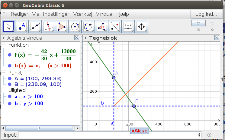The width and height of the screenshot is (225, 140).
Task: Toggle visibility of function f(x)
Action: pyautogui.click(x=10, y=55)
